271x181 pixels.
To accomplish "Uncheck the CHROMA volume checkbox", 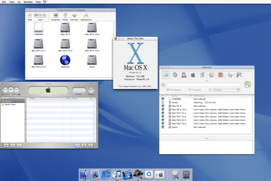I will (163, 99).
